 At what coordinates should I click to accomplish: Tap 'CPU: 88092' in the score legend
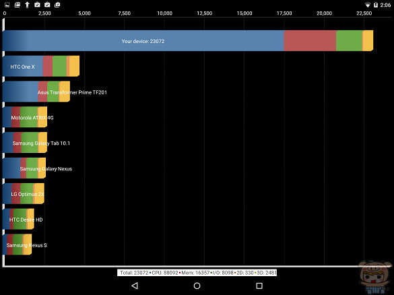pyautogui.click(x=165, y=273)
